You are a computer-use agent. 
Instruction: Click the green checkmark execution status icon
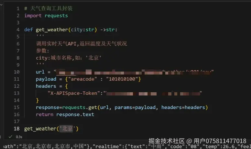[10, 137]
